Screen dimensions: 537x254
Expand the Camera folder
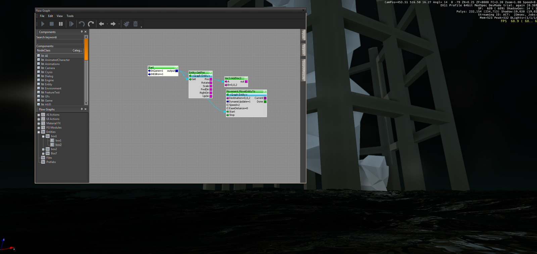click(x=39, y=68)
